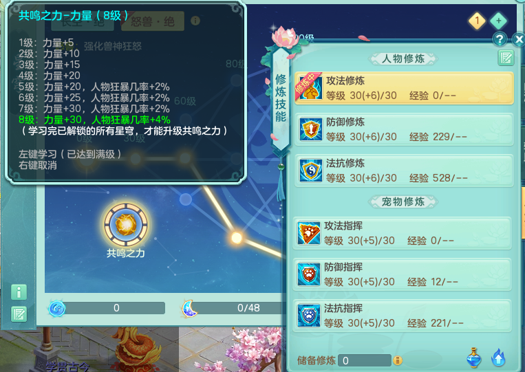The height and width of the screenshot is (372, 525).
Task: Click the 共鸣之力 glowing orb icon
Action: 125,224
